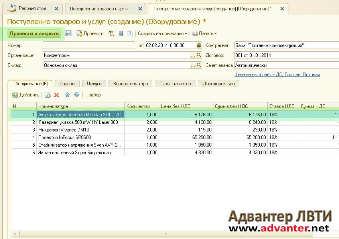Open the document structure list icon
The height and width of the screenshot is (239, 339).
point(121,33)
